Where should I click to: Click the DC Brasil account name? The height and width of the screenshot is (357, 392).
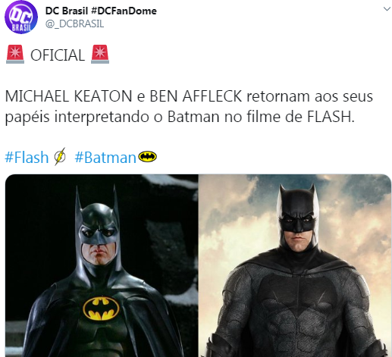101,11
